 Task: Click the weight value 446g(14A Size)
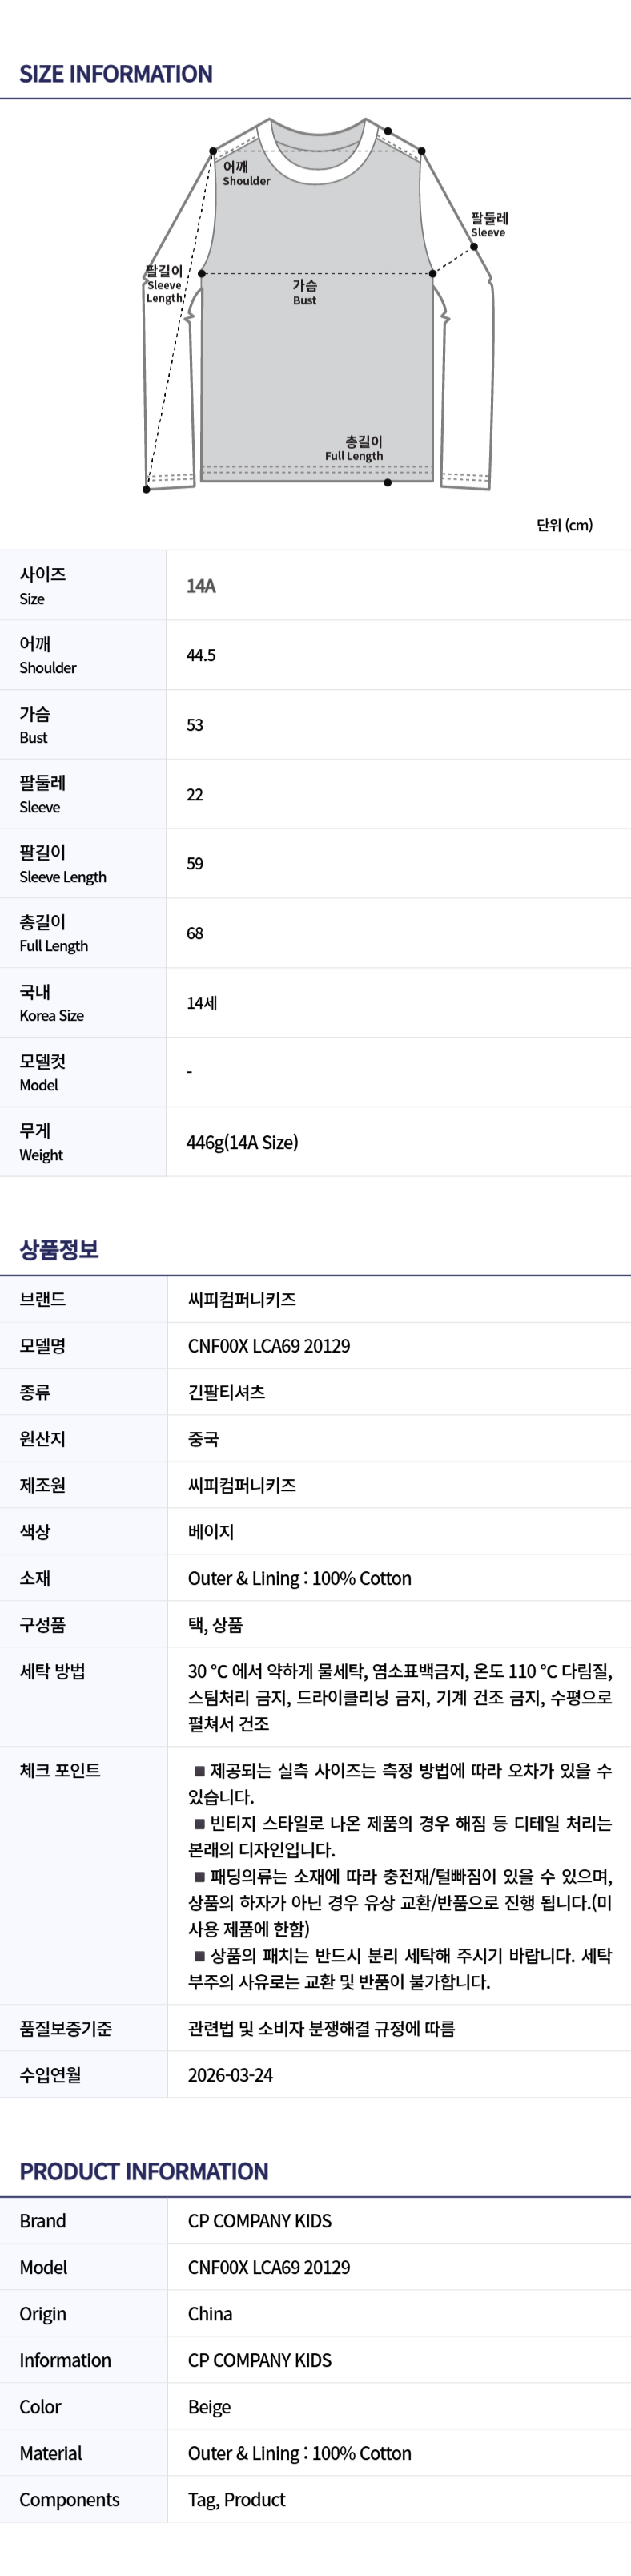coord(242,1142)
